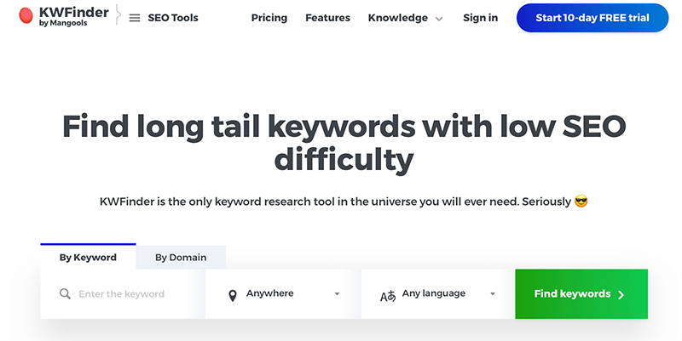The width and height of the screenshot is (682, 341).
Task: Click the sunglasses emoji after Seriously
Action: [581, 202]
